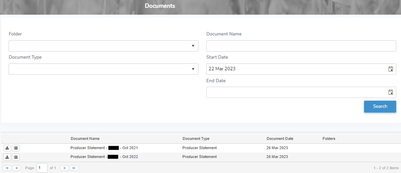The image size is (401, 173).
Task: Click the page number input box
Action: (x=42, y=168)
